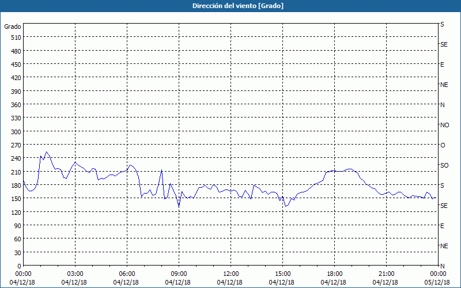Click the 06:00 time axis label
The image size is (461, 288).
pyautogui.click(x=127, y=274)
